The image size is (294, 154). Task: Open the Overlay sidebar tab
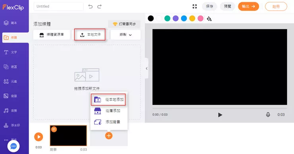tap(10, 67)
